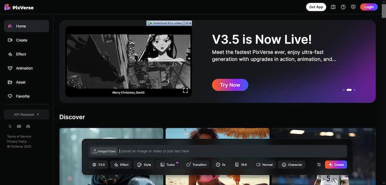Open Favorite in the sidebar
Viewport: 386px width, 185px height.
tap(27, 96)
